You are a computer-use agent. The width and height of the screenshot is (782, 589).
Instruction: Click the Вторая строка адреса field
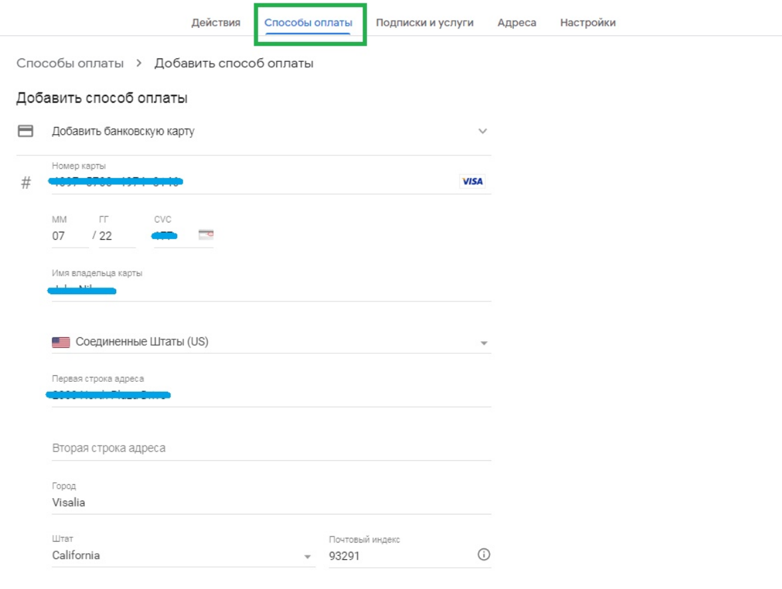click(271, 448)
